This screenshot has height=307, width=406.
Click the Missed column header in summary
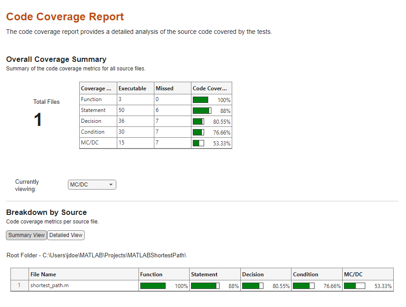pyautogui.click(x=164, y=88)
